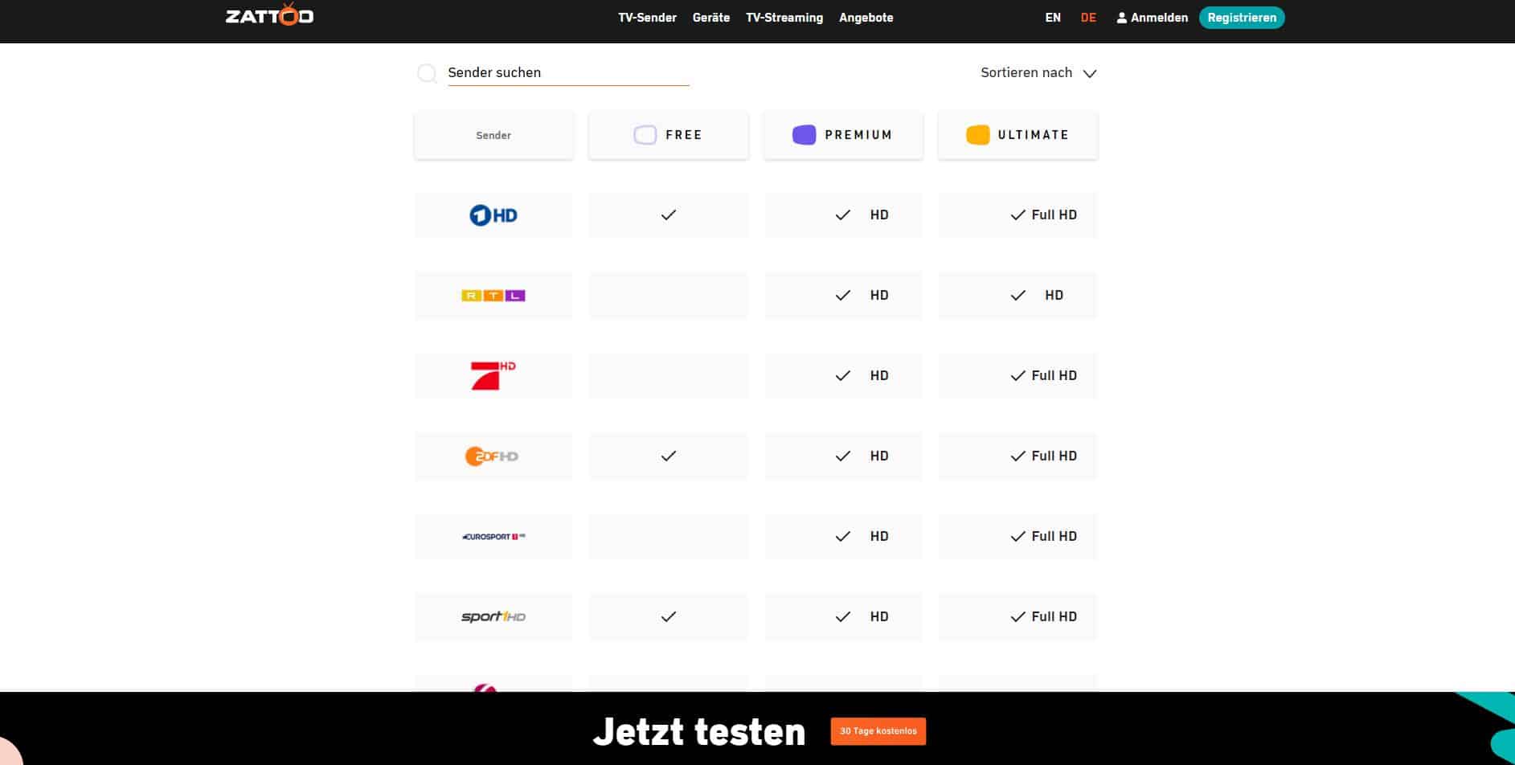Click Ultimate HD text in RTL row
The height and width of the screenshot is (765, 1515).
pos(1054,296)
